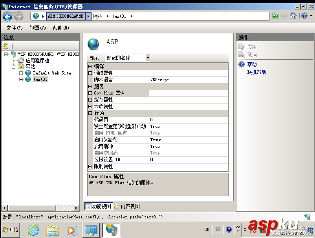
Task: Go back with the blue Back arrow
Action: click(7, 16)
